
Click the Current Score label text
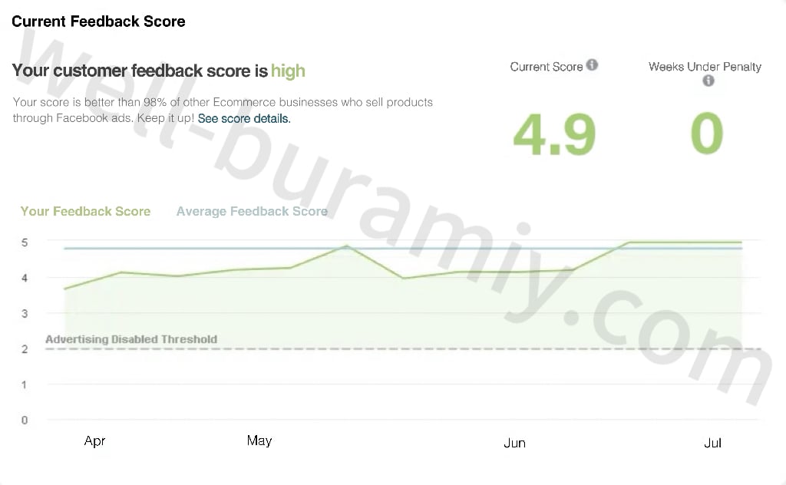pyautogui.click(x=546, y=67)
